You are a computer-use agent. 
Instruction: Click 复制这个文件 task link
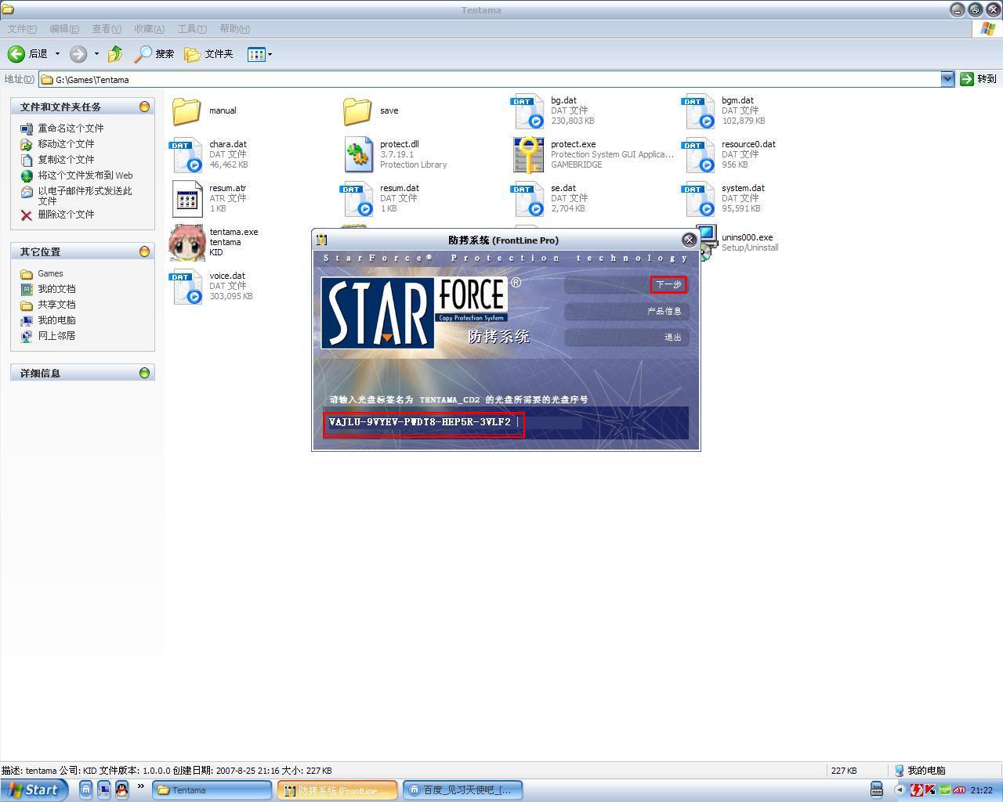(x=66, y=160)
